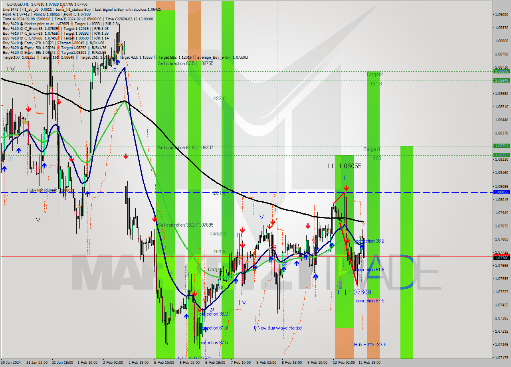Click green price tag 1.08649 on axis
Image resolution: width=511 pixels, height=367 pixels.
pyautogui.click(x=501, y=80)
